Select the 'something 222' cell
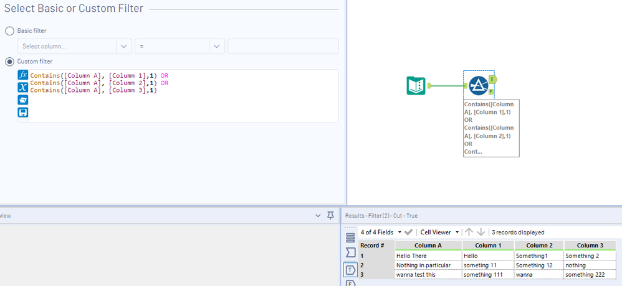This screenshot has width=622, height=286. 590,275
